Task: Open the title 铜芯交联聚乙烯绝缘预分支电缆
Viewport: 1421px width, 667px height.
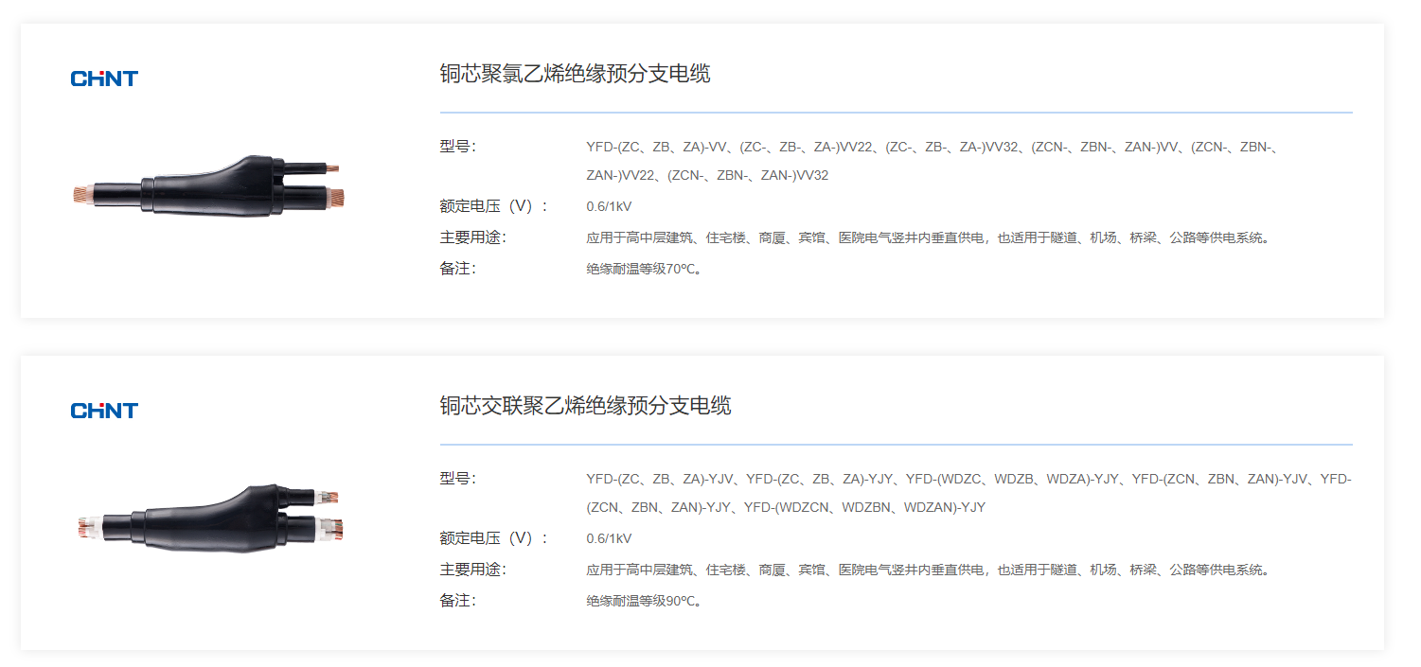Action: coord(585,406)
